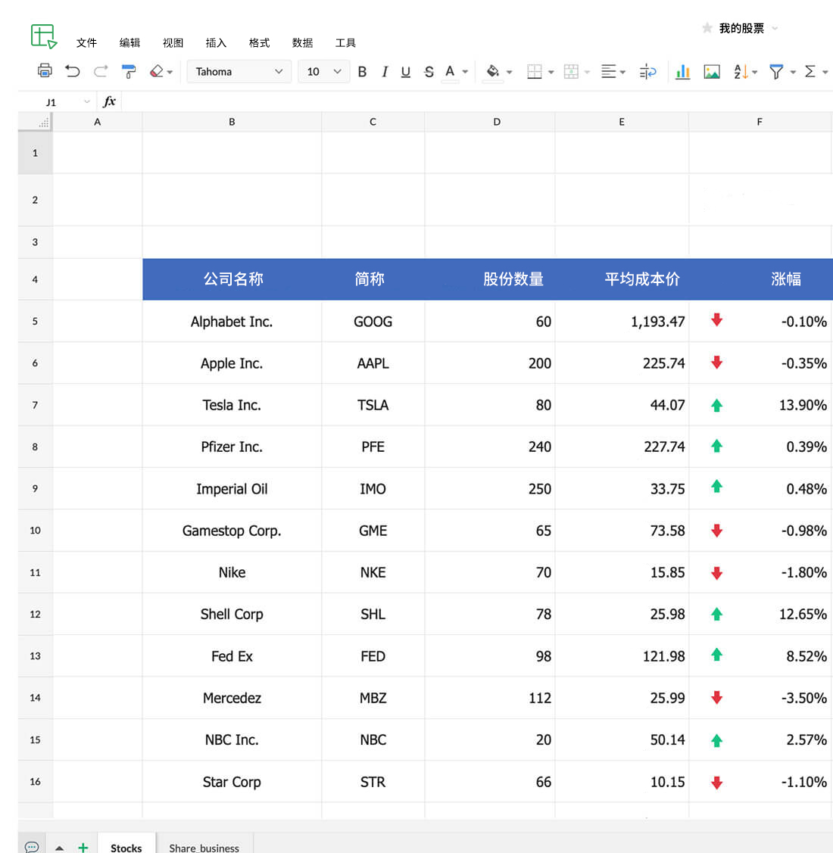This screenshot has height=853, width=833.
Task: Switch to the Share_business sheet tab
Action: [x=204, y=847]
